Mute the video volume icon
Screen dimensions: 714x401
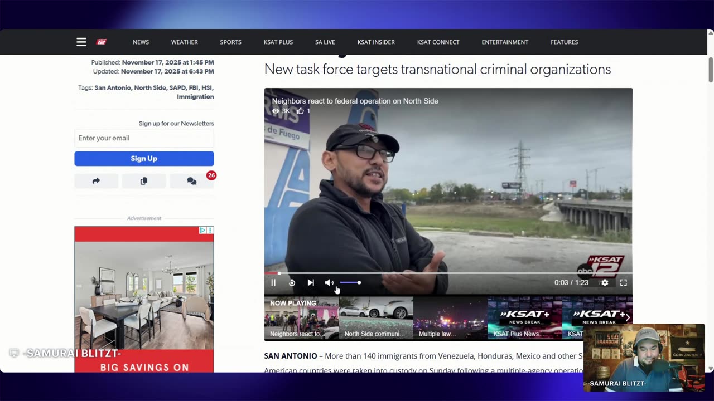click(x=329, y=283)
